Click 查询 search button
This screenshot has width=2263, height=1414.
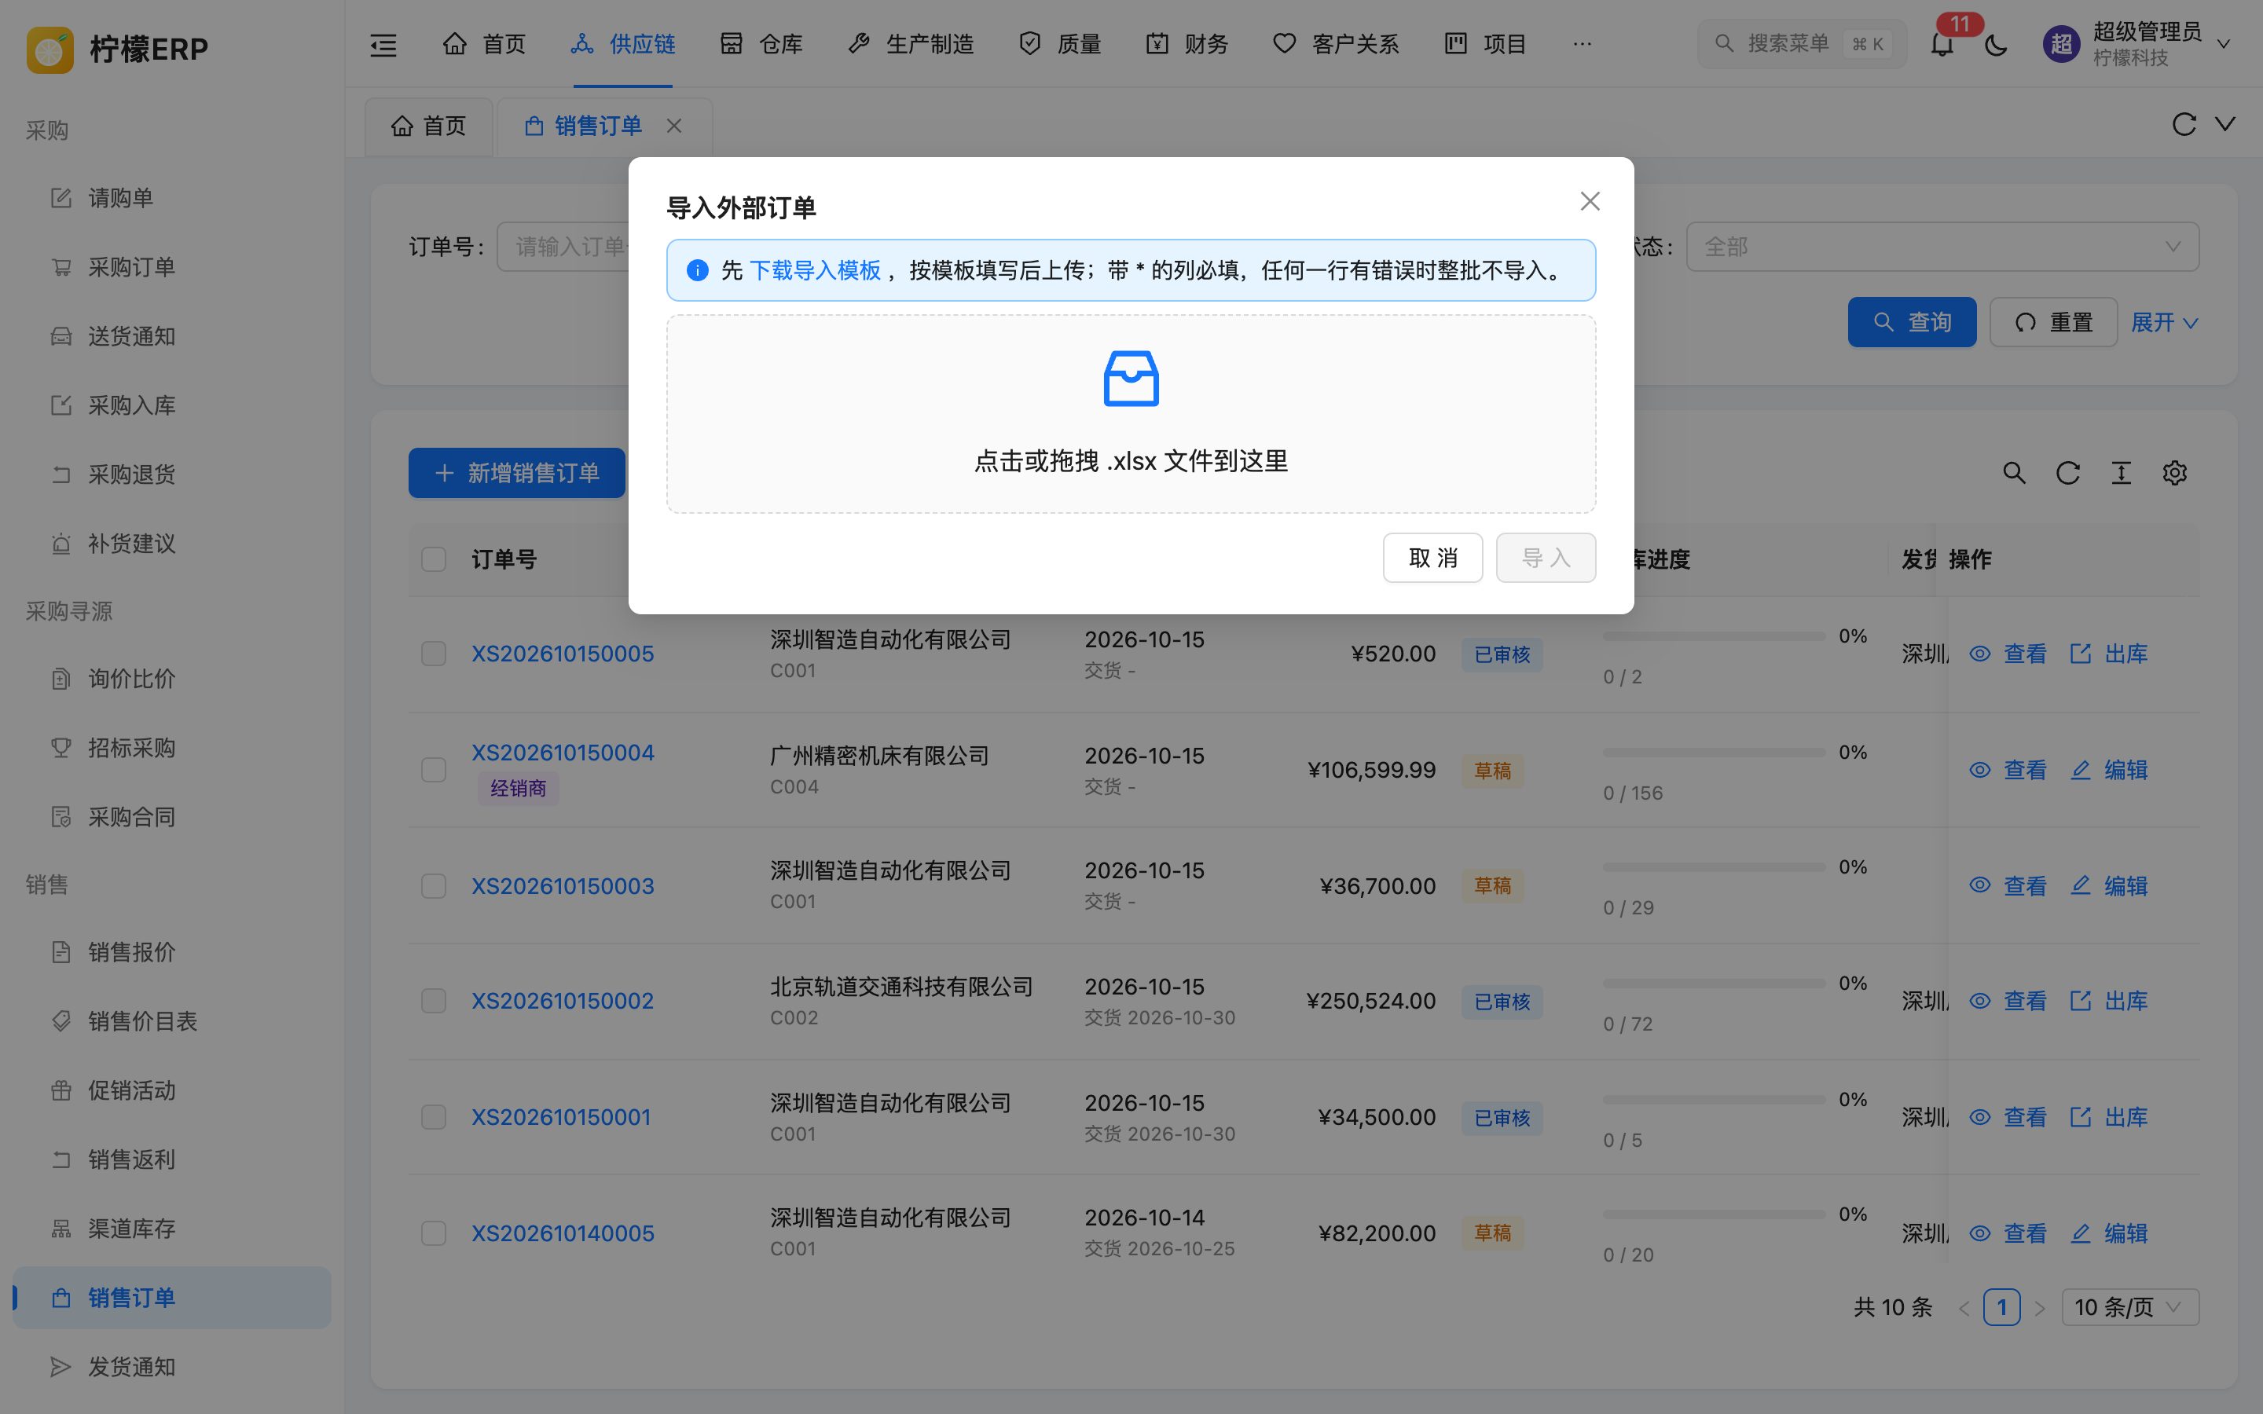click(1912, 323)
